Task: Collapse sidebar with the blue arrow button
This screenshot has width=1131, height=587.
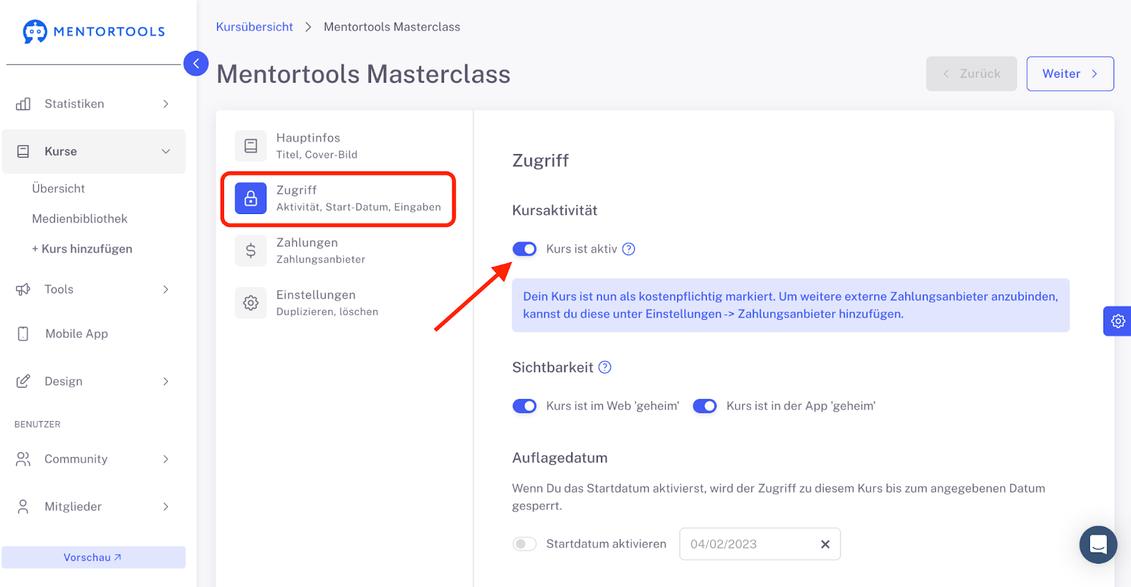Action: click(x=196, y=64)
